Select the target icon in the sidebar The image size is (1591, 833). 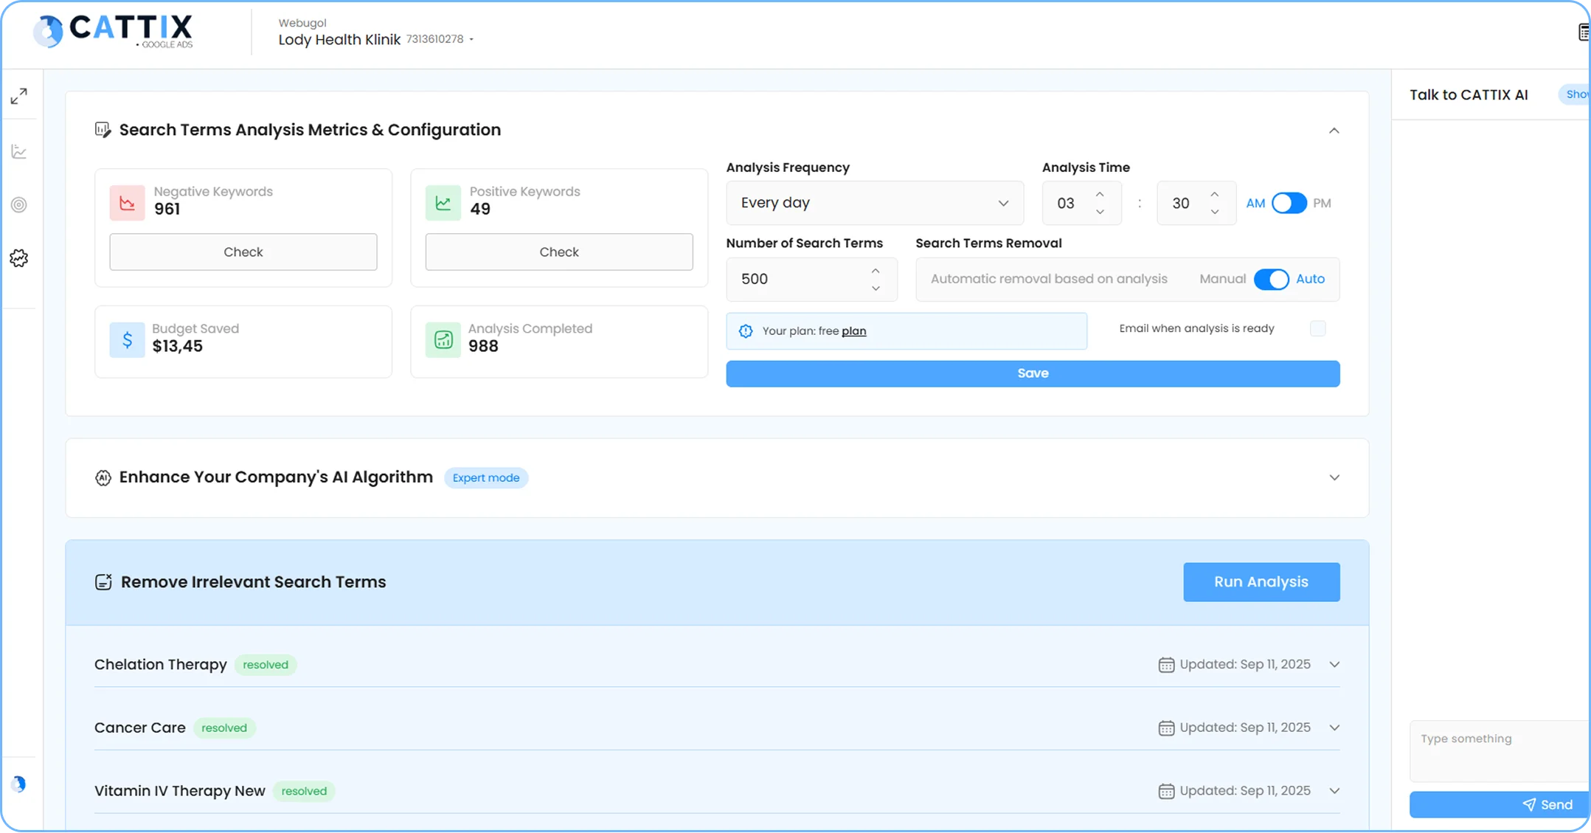20,205
